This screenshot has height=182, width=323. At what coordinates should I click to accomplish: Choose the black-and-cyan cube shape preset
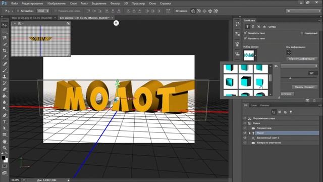[246, 82]
